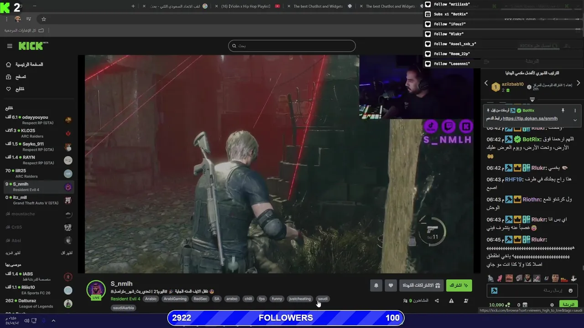Open Datturaz recommended channel

(x=38, y=303)
